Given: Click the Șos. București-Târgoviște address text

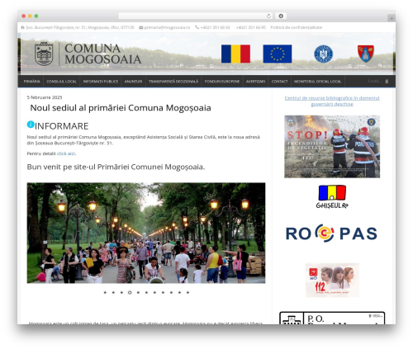Looking at the screenshot, I should (x=80, y=27).
